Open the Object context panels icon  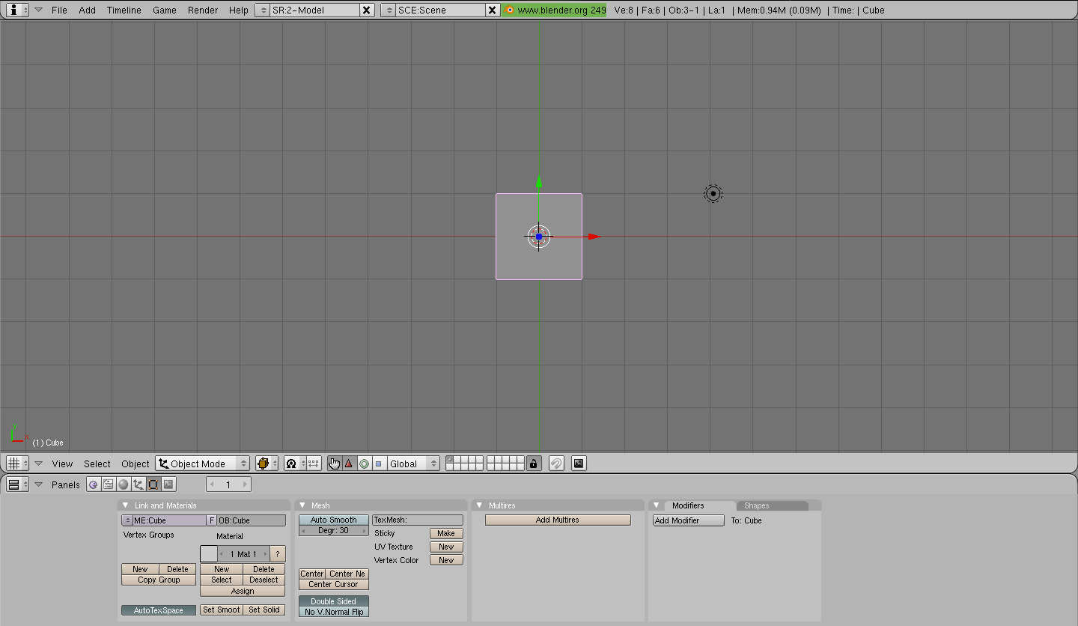point(138,484)
